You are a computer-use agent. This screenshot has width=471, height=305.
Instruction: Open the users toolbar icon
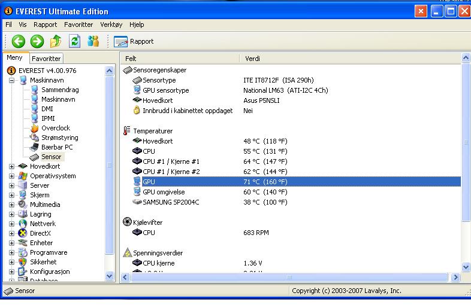click(93, 41)
